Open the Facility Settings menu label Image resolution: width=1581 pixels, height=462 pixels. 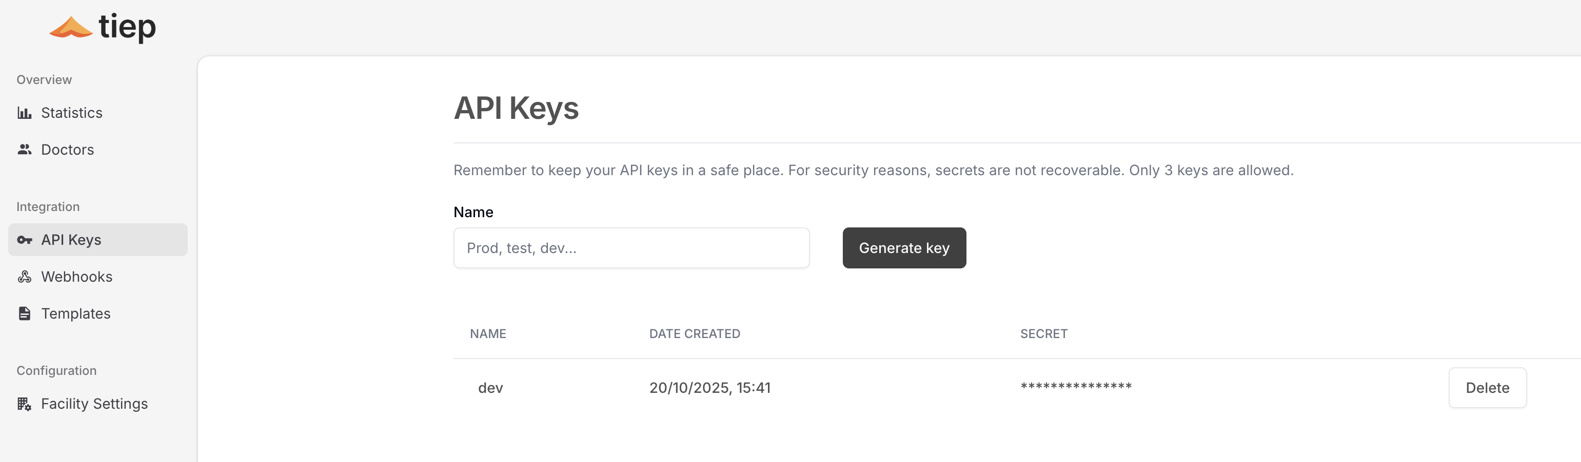[94, 404]
